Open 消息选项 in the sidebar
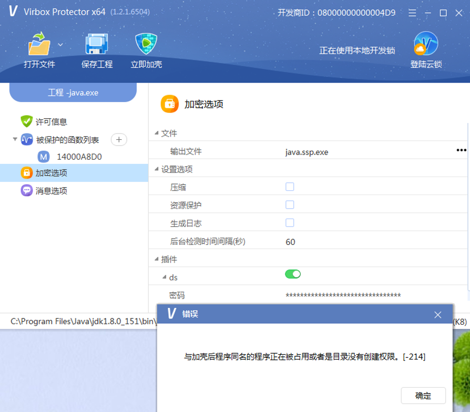Viewport: 470px width, 412px height. 51,191
